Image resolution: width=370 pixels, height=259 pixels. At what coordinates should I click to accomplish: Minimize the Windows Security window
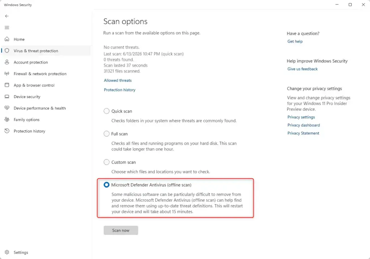tap(337, 4)
